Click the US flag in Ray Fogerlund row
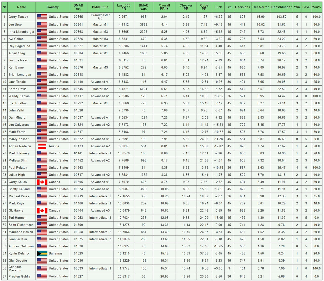324x281 pixels. pyautogui.click(x=42, y=46)
